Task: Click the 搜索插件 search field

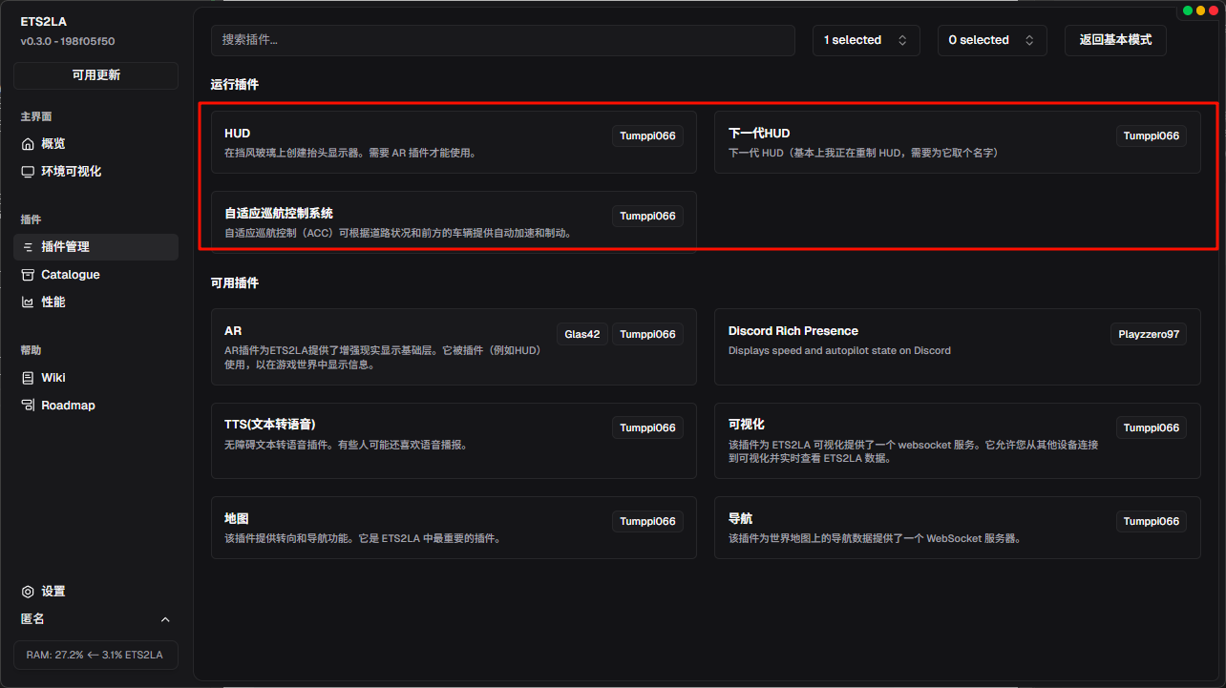Action: point(502,40)
